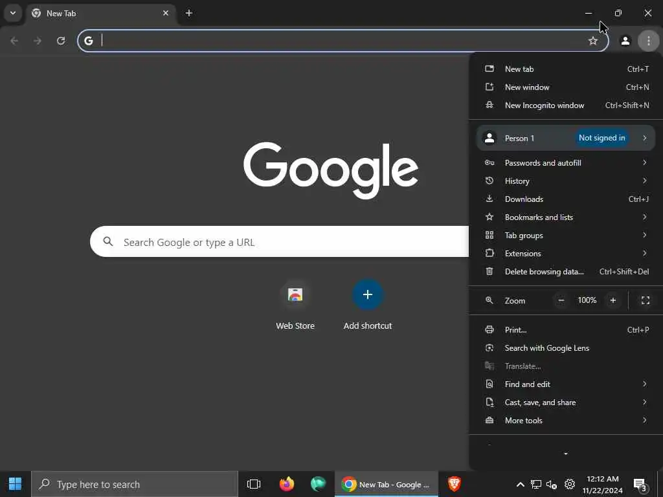Click the address bar input field
This screenshot has height=497, width=663.
pyautogui.click(x=343, y=41)
